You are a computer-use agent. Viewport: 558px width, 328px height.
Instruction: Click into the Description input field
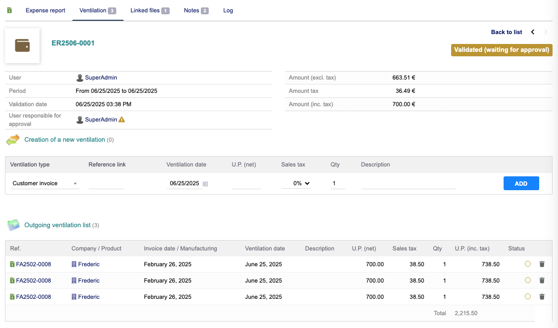point(408,183)
